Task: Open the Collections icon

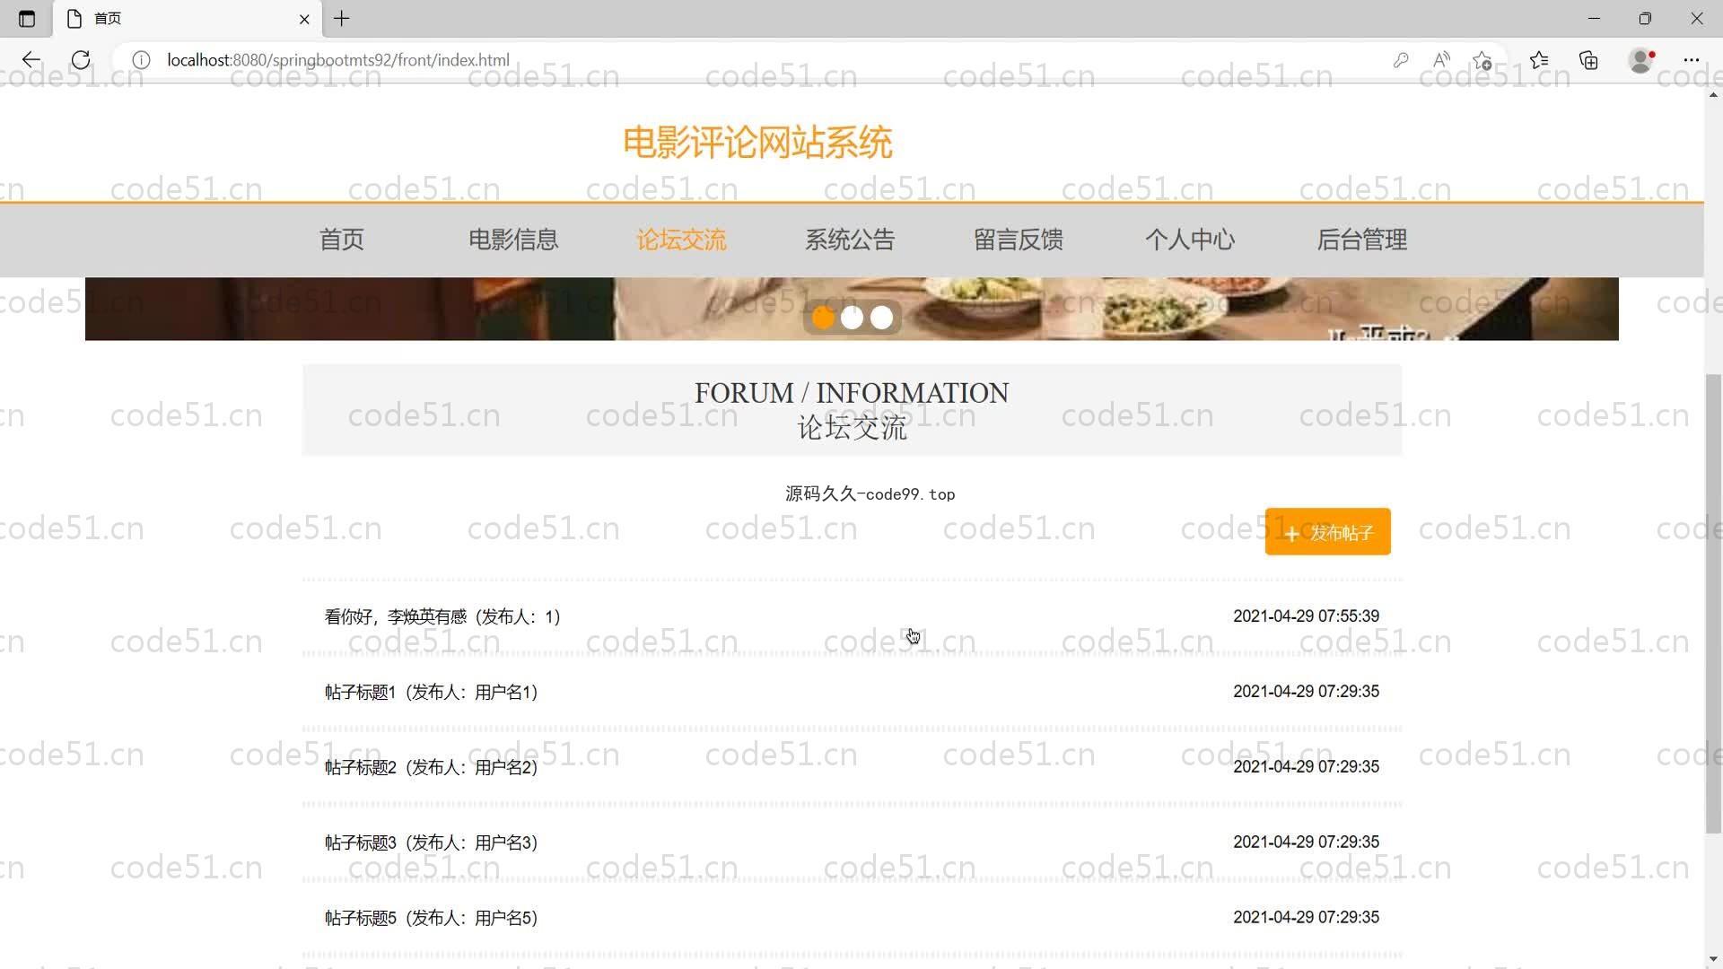Action: (1588, 60)
